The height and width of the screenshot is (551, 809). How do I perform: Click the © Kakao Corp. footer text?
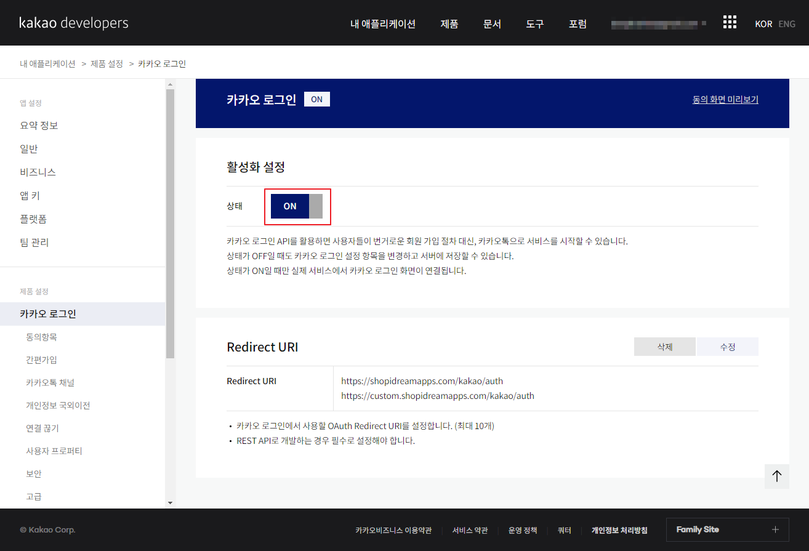(47, 530)
